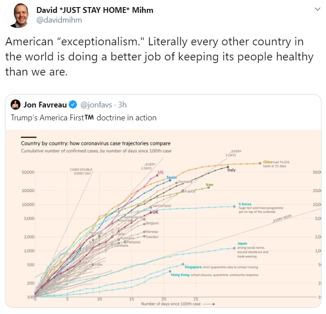Click the orange China label on chart
326x314 pixels.
pos(268,163)
